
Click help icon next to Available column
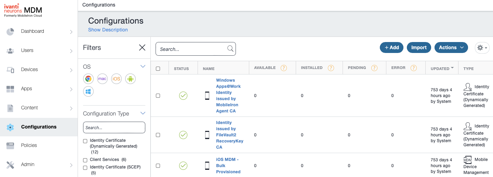[283, 68]
